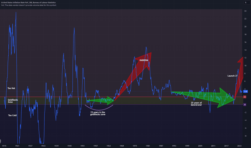Viewport: 251px width, 148px height.
Task: Select the Too Cold annotation text
Action: click(x=12, y=115)
